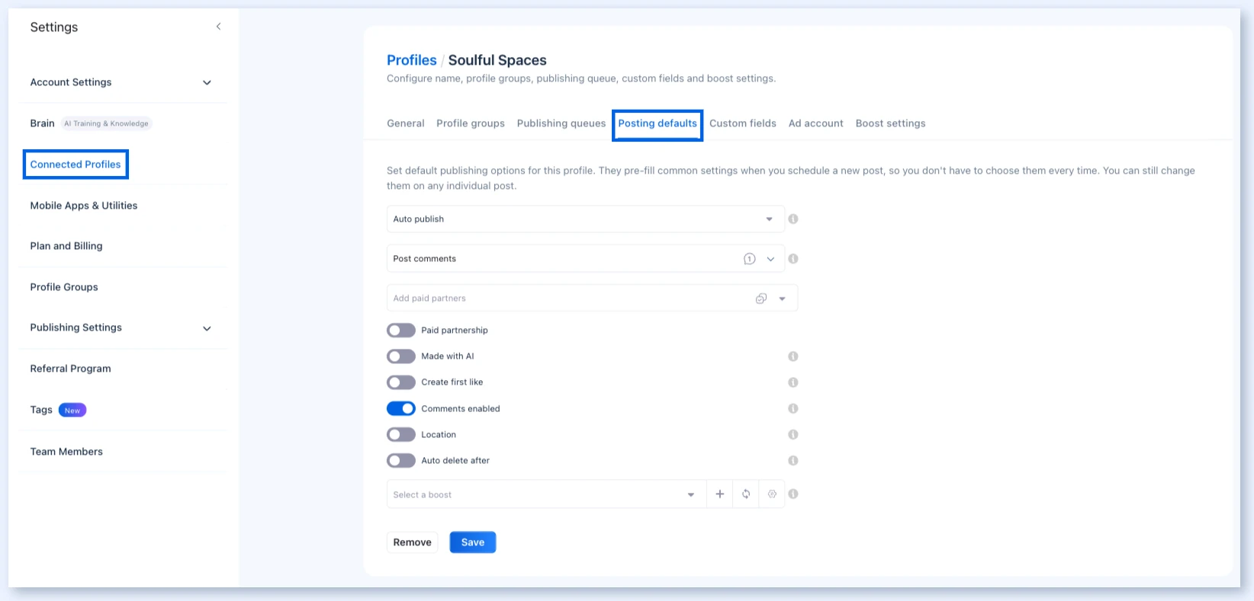
Task: Expand the Post comments dropdown chevron
Action: tap(770, 259)
